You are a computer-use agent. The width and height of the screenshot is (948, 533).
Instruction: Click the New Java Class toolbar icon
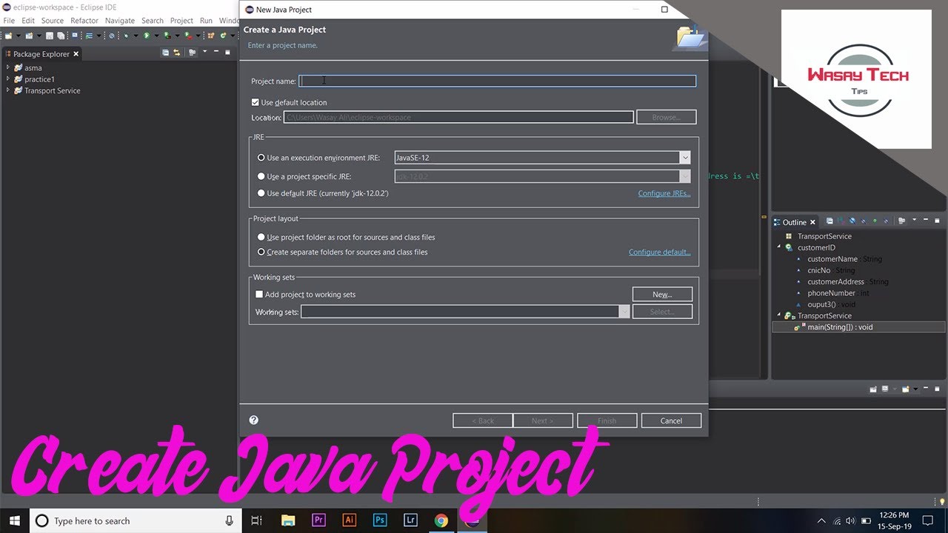tap(223, 36)
